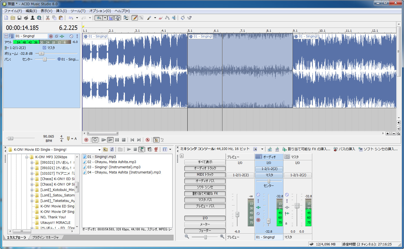
Task: Click the Play button in transport bar
Action: click(110, 140)
